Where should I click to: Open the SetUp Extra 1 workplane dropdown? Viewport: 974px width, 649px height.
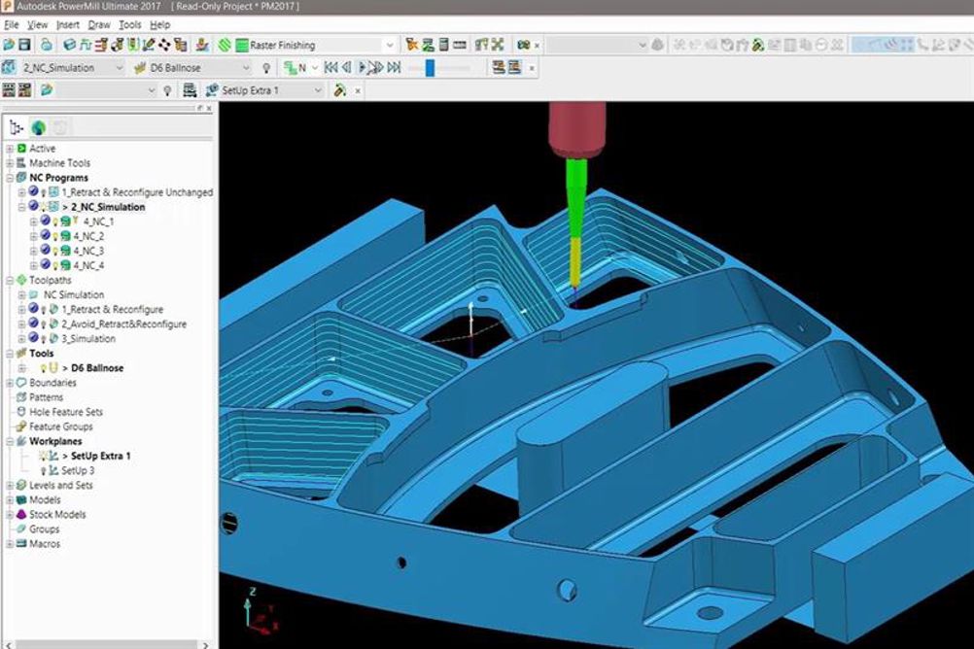[318, 90]
